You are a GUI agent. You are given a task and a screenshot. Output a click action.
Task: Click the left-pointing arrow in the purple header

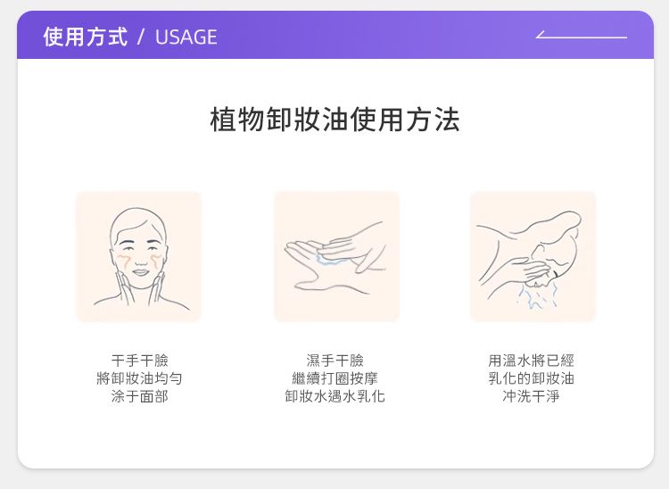click(581, 35)
